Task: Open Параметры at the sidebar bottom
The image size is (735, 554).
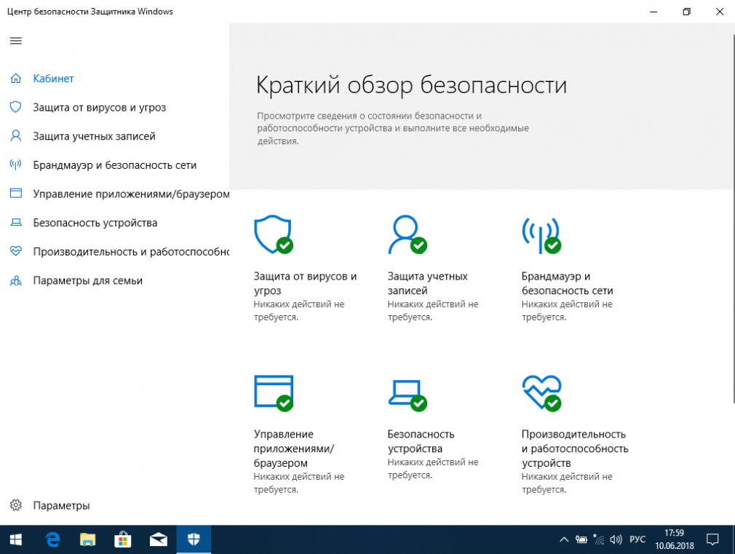Action: pos(61,506)
